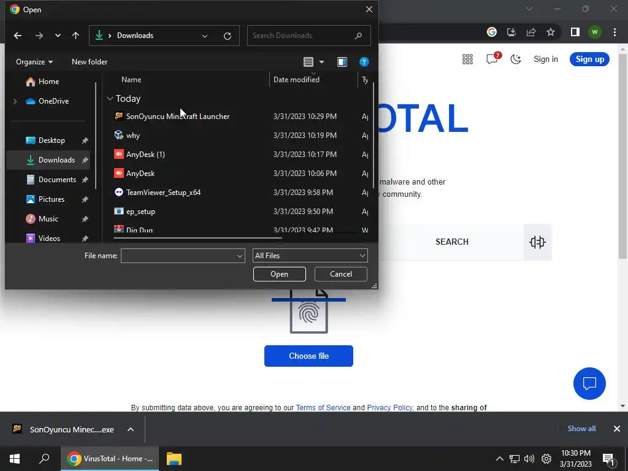Go back in the Open dialog
This screenshot has height=471, width=628.
click(x=18, y=36)
